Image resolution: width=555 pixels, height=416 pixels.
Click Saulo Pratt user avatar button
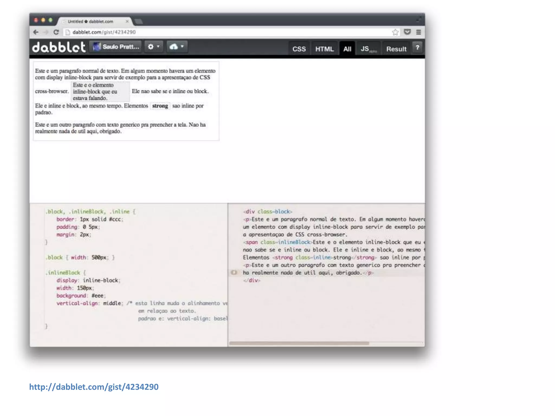point(116,47)
